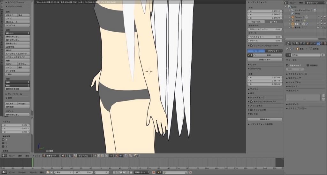Toggle the X axis constraint checkbox
The width and height of the screenshot is (327, 175).
coord(3,139)
